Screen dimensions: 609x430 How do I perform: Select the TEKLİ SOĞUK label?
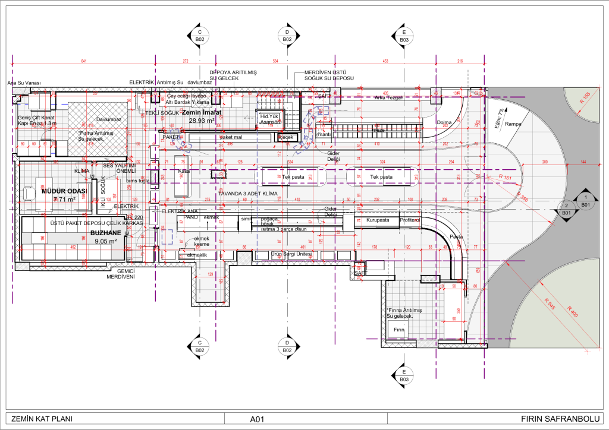[162, 113]
